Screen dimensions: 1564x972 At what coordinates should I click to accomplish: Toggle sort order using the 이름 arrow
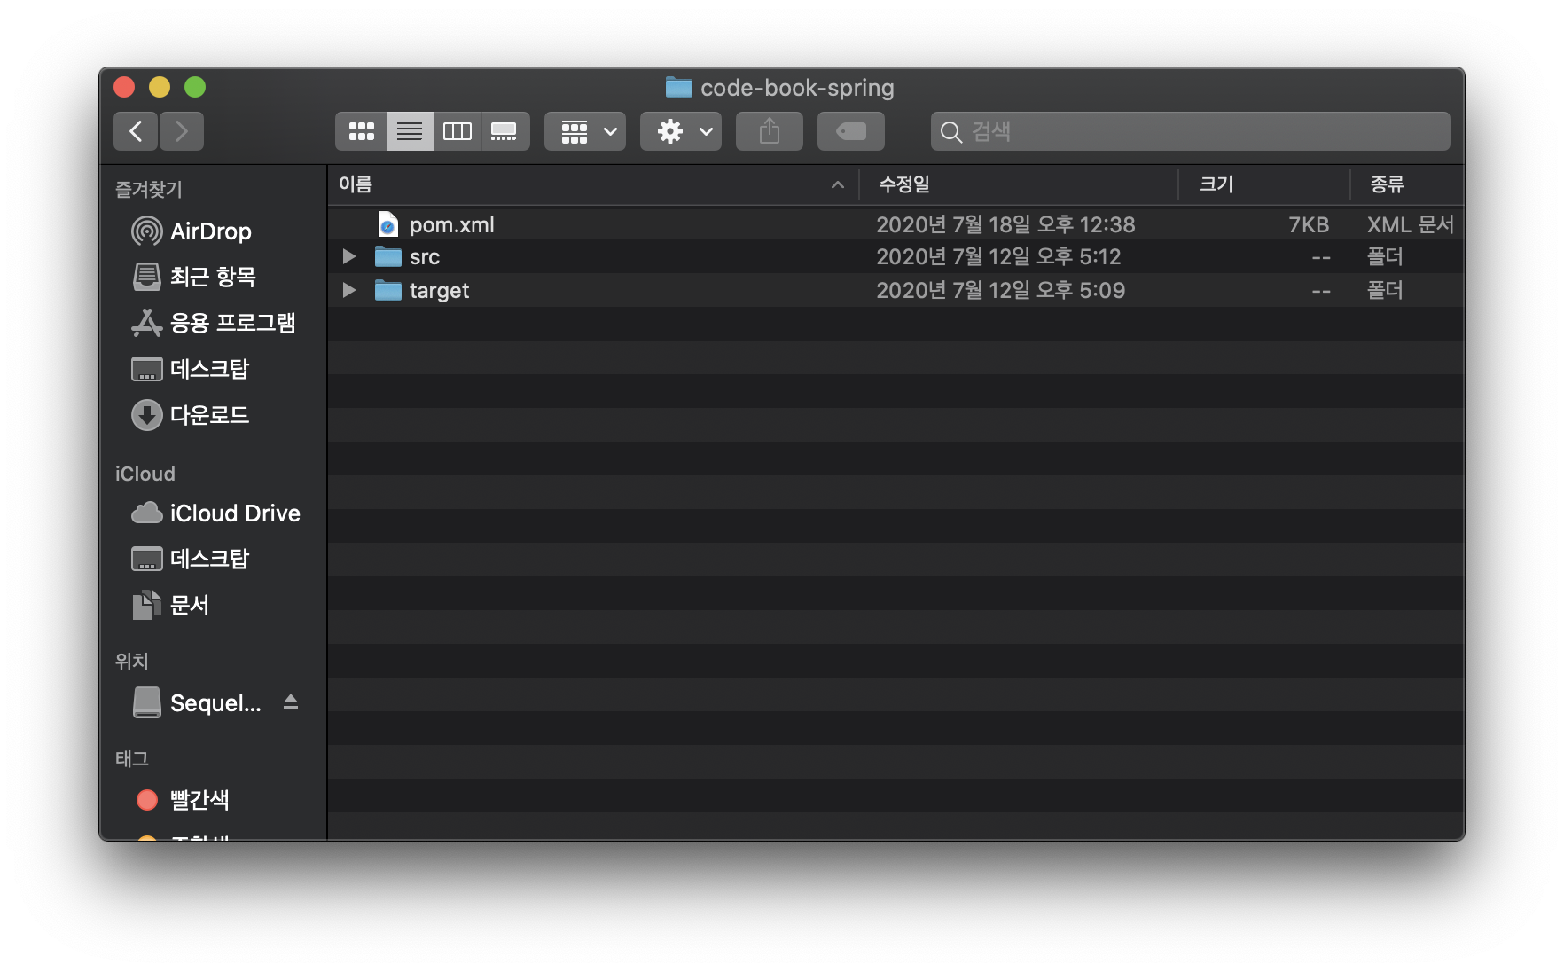click(838, 184)
